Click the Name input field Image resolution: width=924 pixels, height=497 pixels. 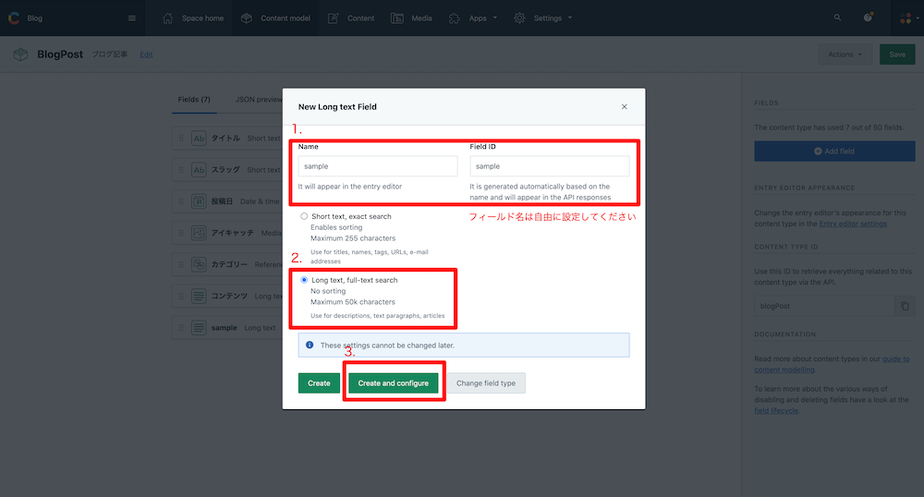coord(378,166)
